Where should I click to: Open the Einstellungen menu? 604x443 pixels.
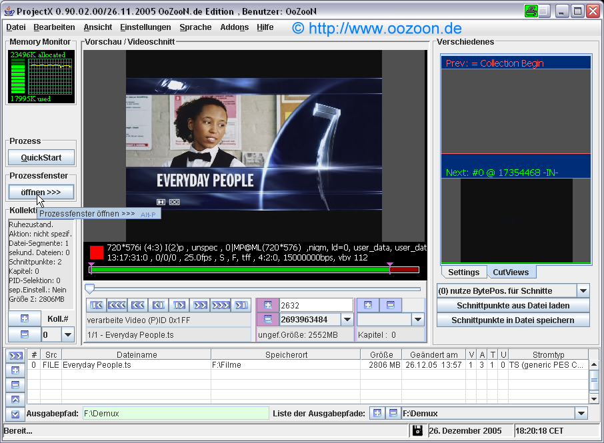tap(145, 27)
